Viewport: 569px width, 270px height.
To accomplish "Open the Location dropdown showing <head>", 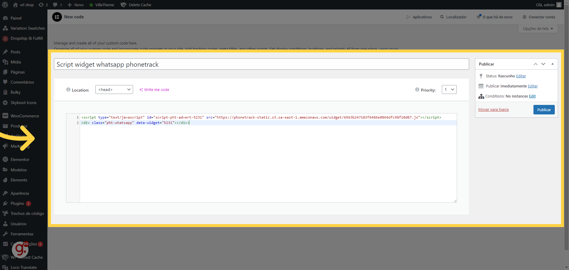I will pyautogui.click(x=114, y=90).
